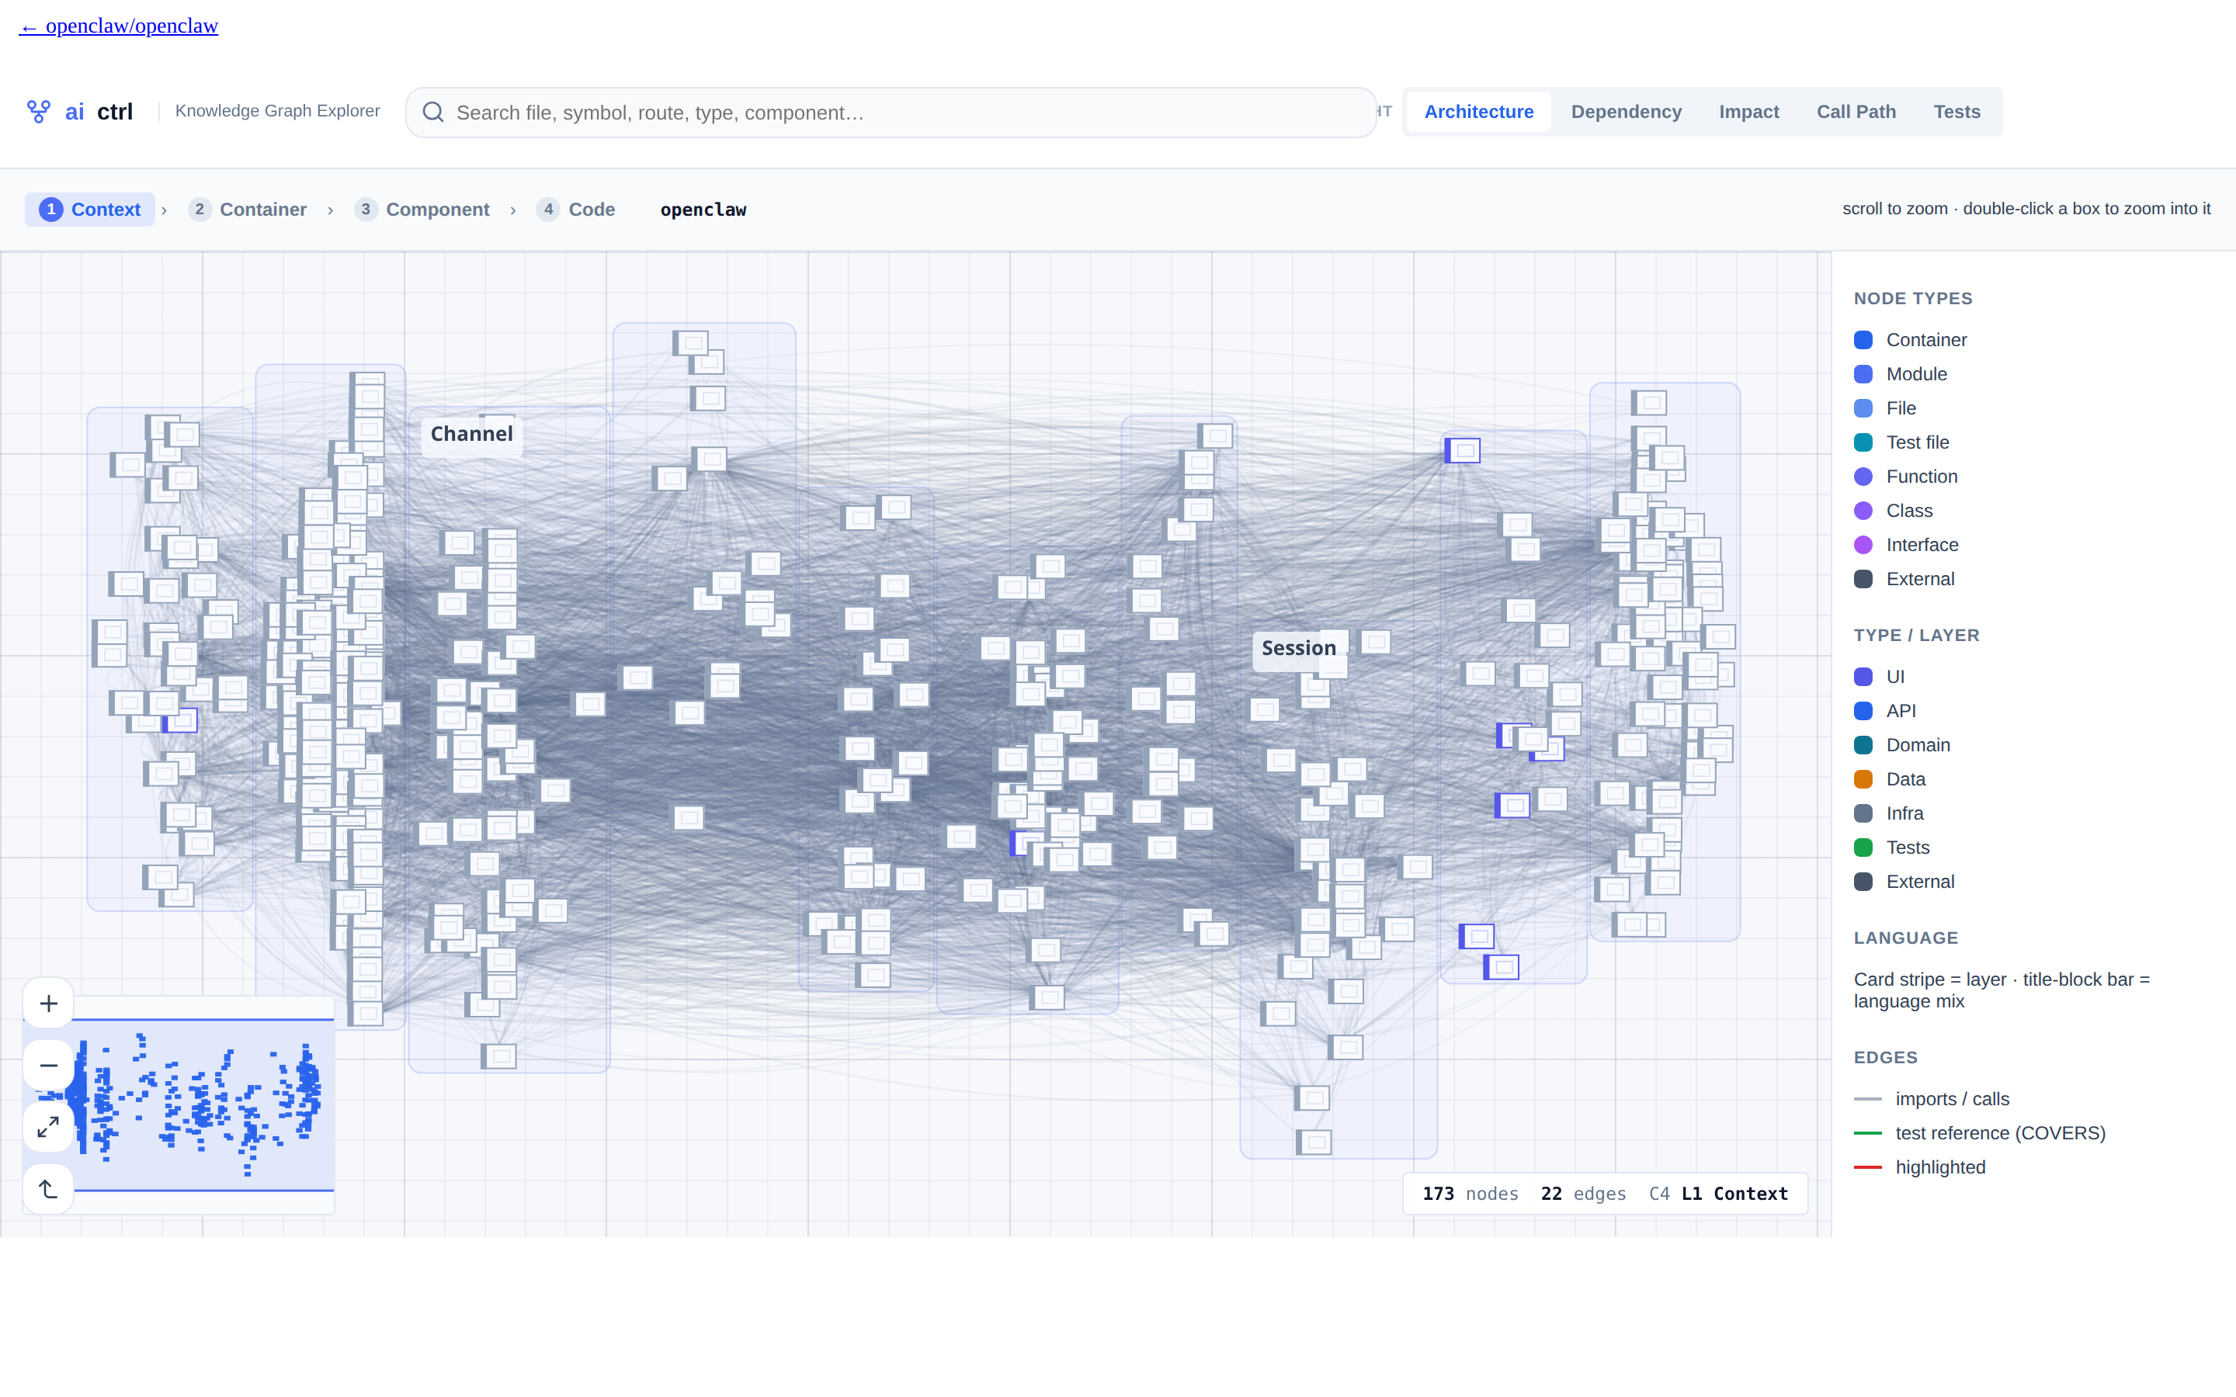Click the go-up-level arrow icon
The image size is (2236, 1397).
[49, 1189]
